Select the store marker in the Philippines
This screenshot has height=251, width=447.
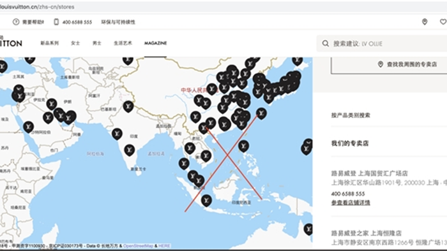pyautogui.click(x=243, y=146)
